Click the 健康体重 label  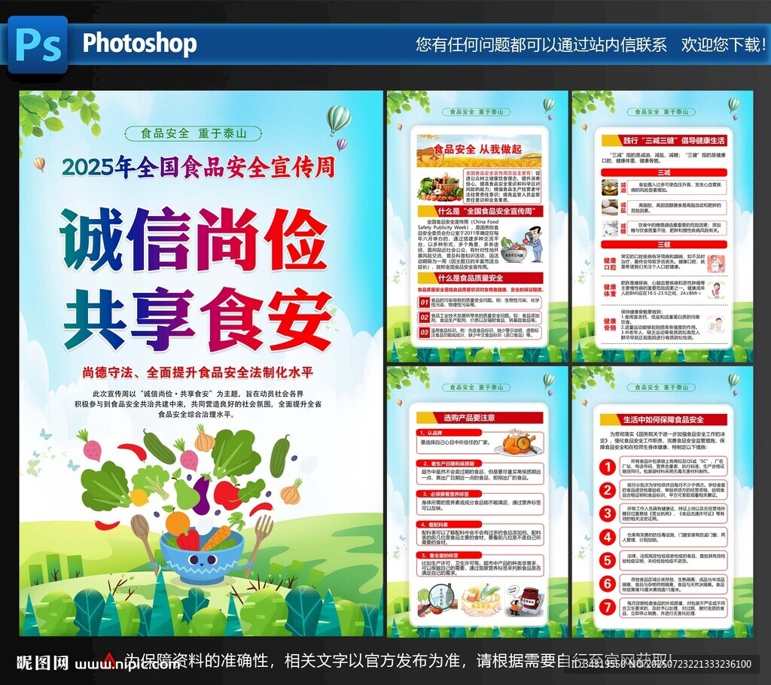pyautogui.click(x=610, y=290)
